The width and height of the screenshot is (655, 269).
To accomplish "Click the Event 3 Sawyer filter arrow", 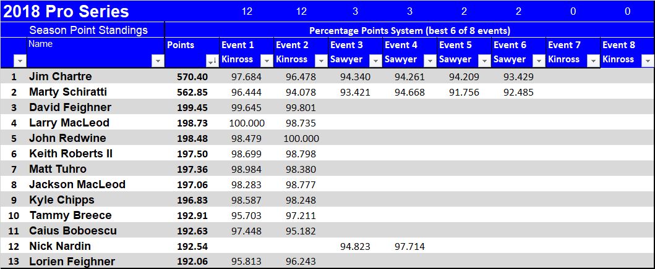I will pyautogui.click(x=375, y=60).
